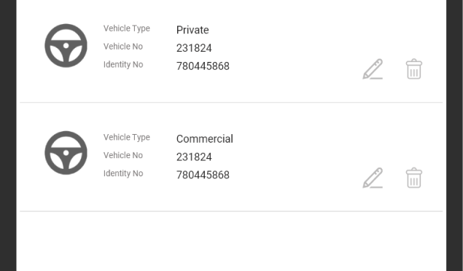Click the Vehicle No label in first entry

pyautogui.click(x=123, y=47)
